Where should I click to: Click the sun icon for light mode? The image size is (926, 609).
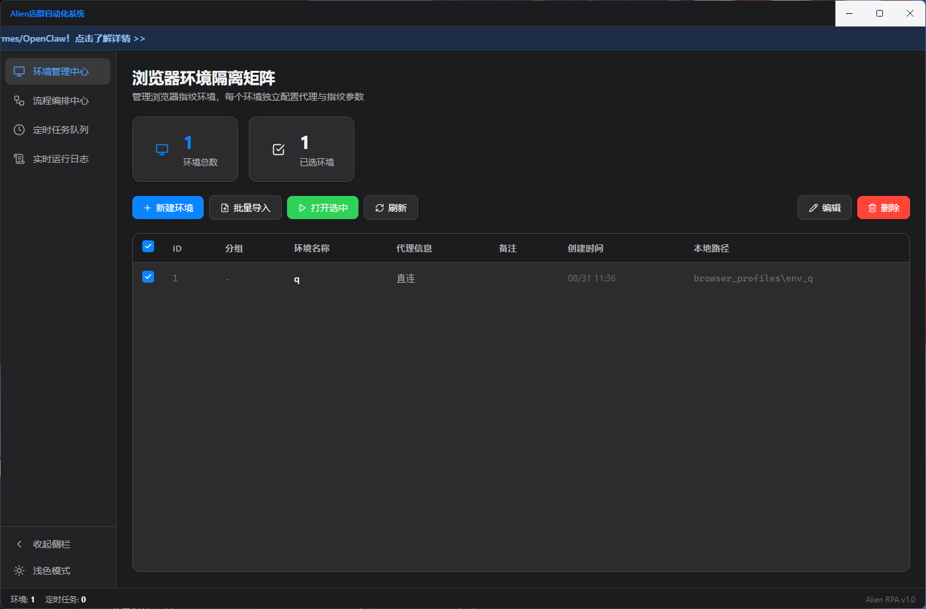(19, 571)
